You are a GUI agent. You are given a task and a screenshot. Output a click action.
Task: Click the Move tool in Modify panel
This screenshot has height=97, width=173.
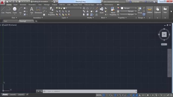tap(84, 8)
